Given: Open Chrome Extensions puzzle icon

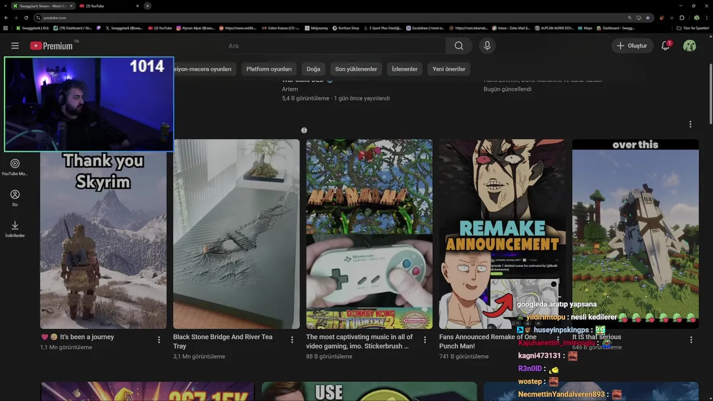Looking at the screenshot, I should [682, 17].
